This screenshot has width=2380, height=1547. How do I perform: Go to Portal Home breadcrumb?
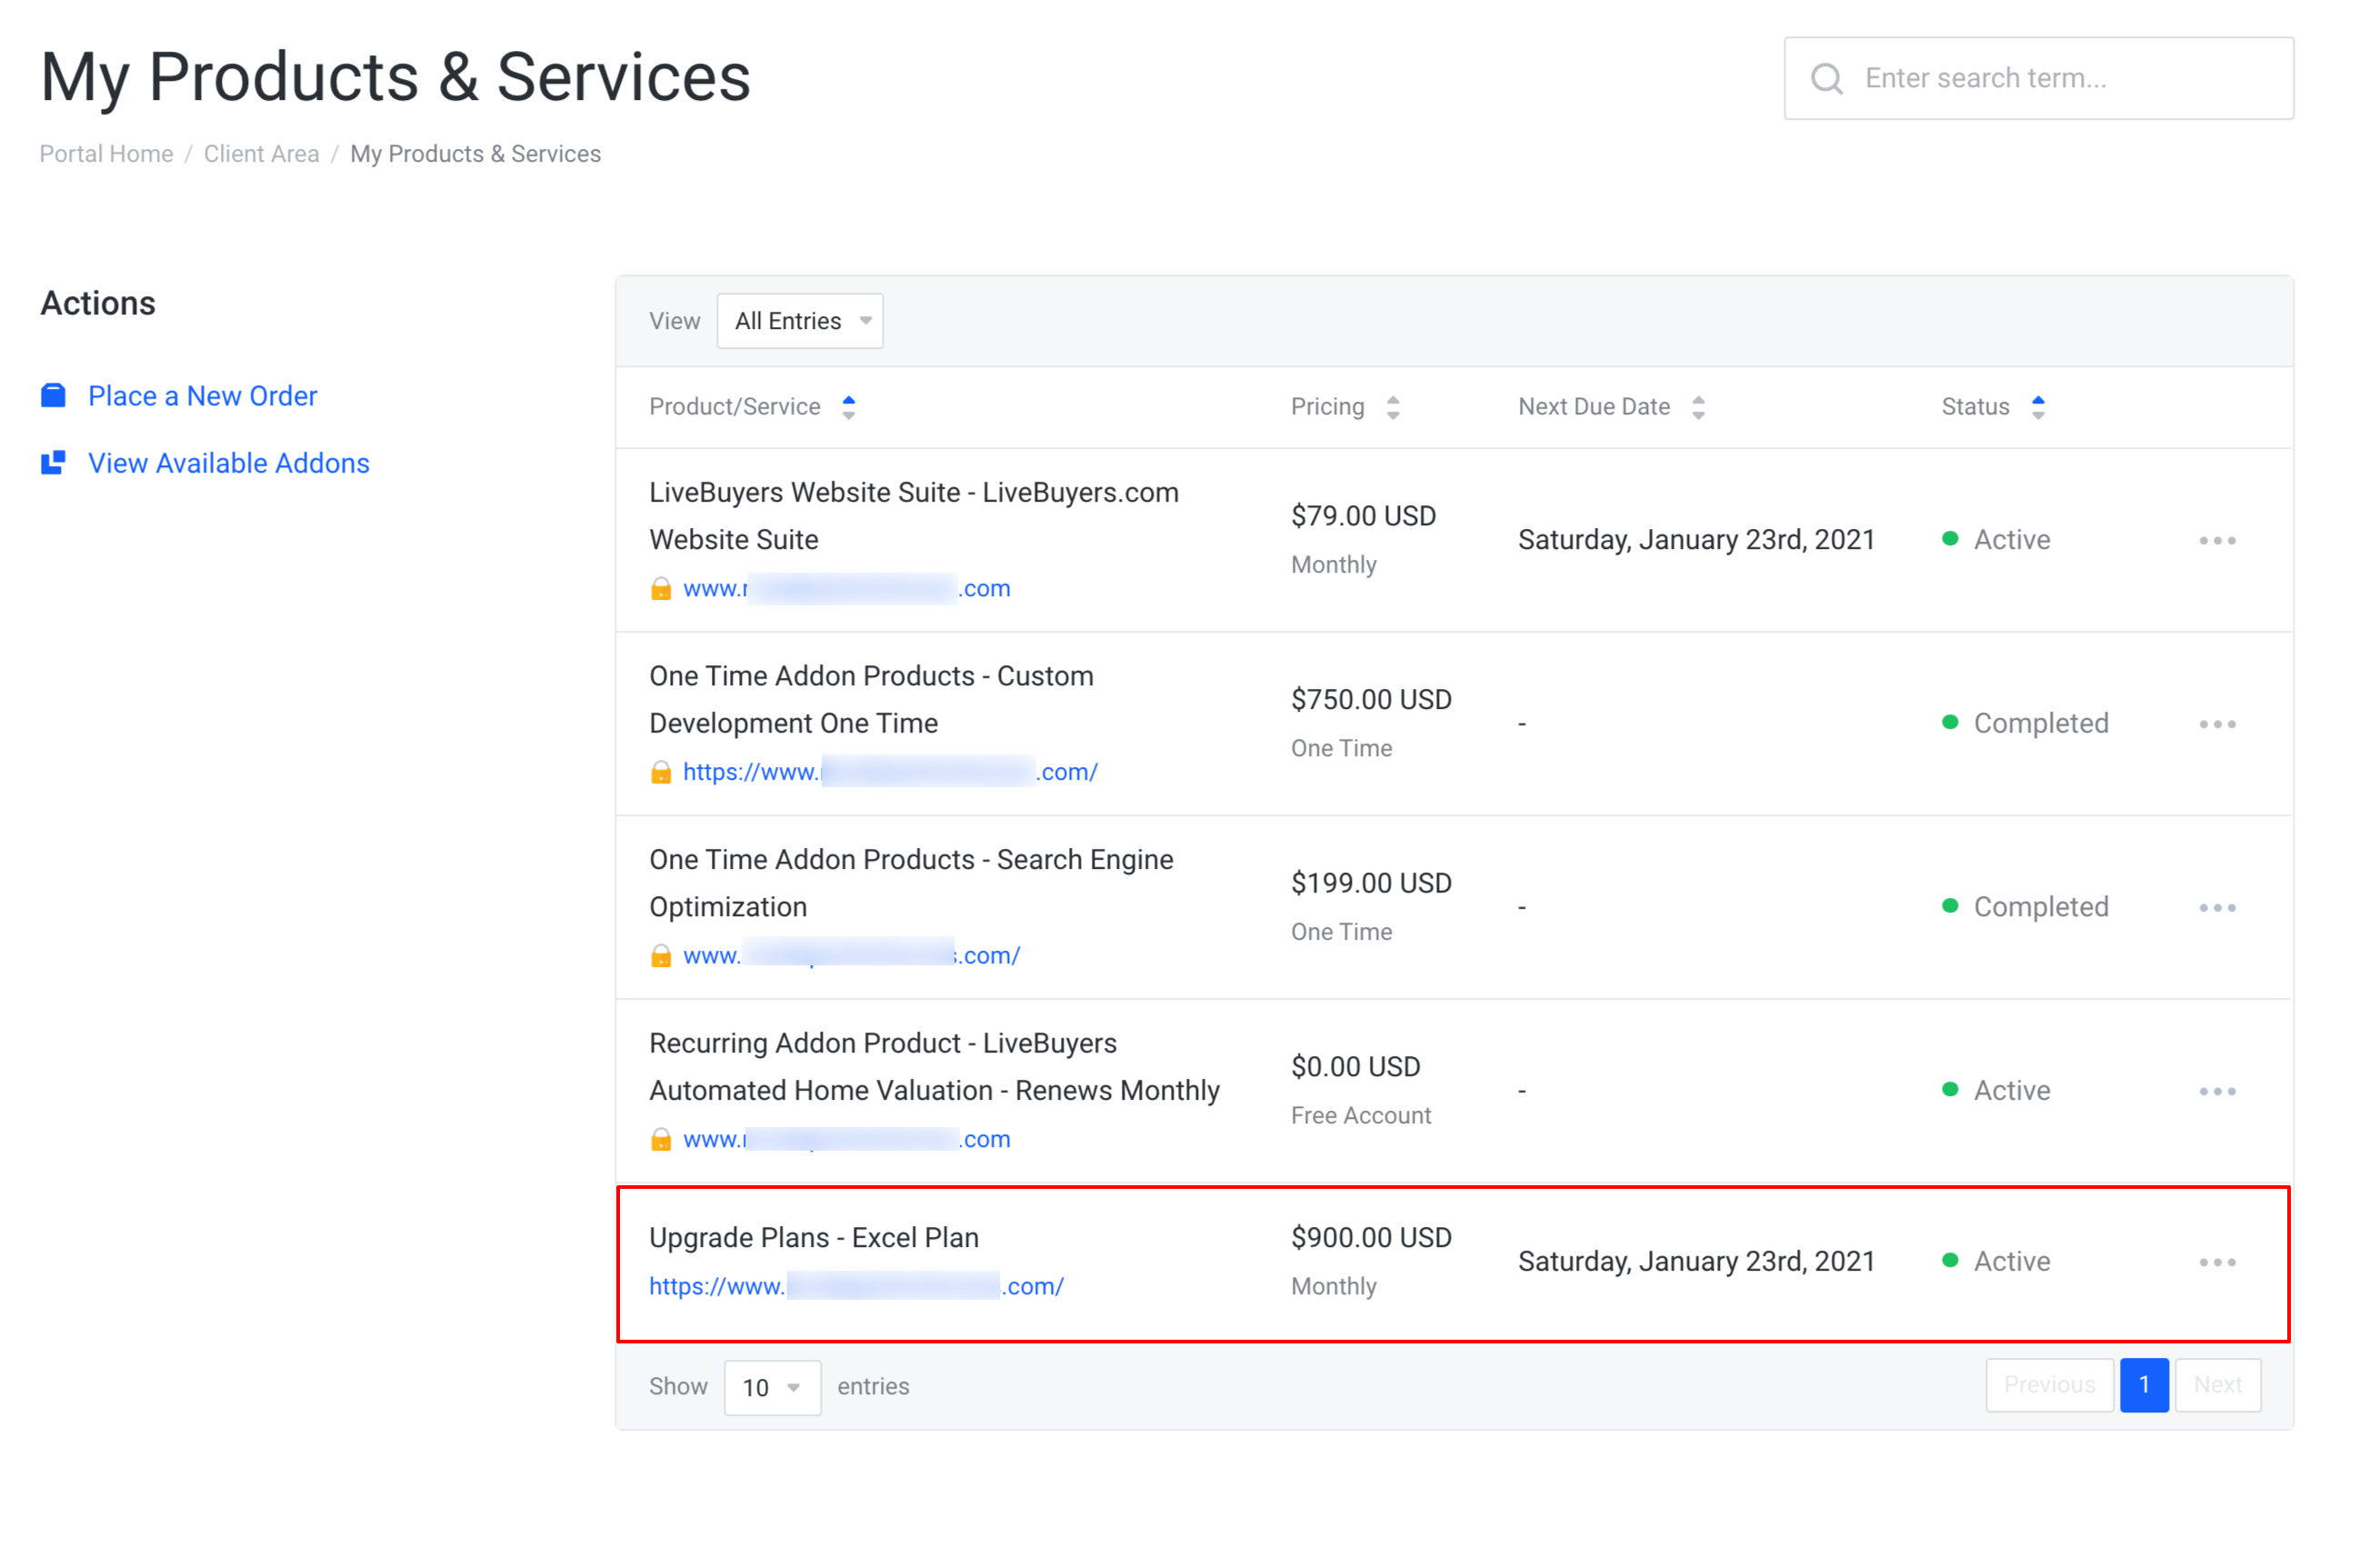(x=106, y=154)
